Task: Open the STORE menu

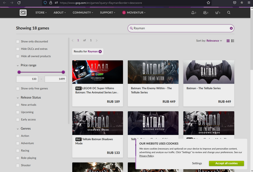Action: pos(41,13)
